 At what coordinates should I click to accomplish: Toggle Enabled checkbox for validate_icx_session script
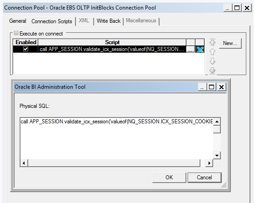(25, 49)
